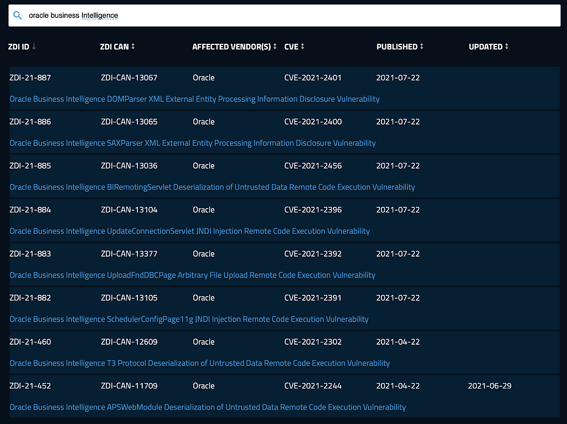Click the sort arrow next to ZDI ID

[x=34, y=47]
